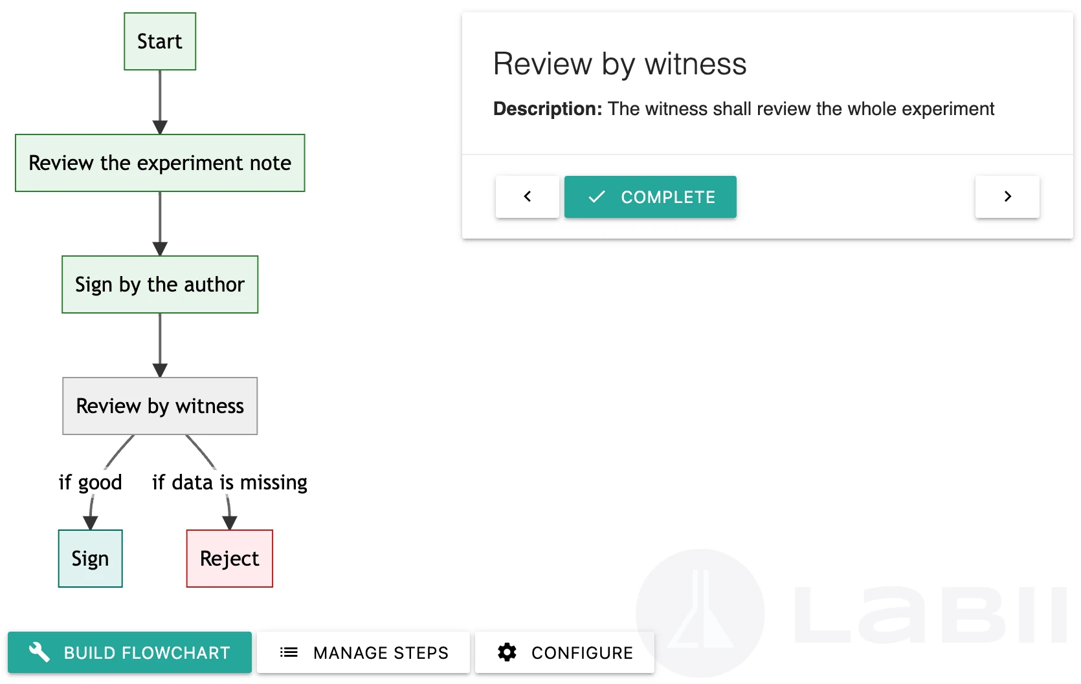The image size is (1081, 684).
Task: Advance using the right chevron button
Action: tap(1007, 197)
